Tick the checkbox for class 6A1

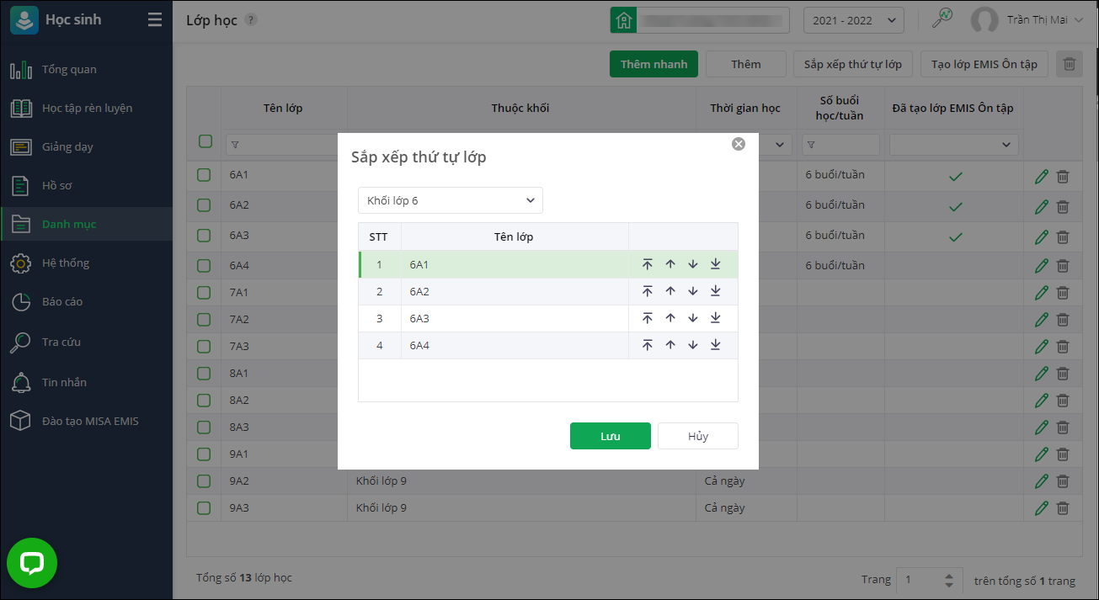click(204, 176)
